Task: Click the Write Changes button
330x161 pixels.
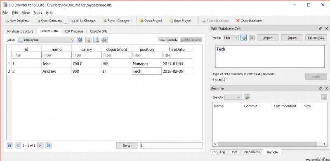Action: tap(83, 21)
